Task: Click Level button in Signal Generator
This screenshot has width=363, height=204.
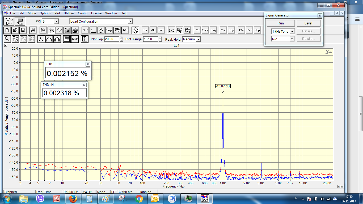Action: tap(308, 23)
